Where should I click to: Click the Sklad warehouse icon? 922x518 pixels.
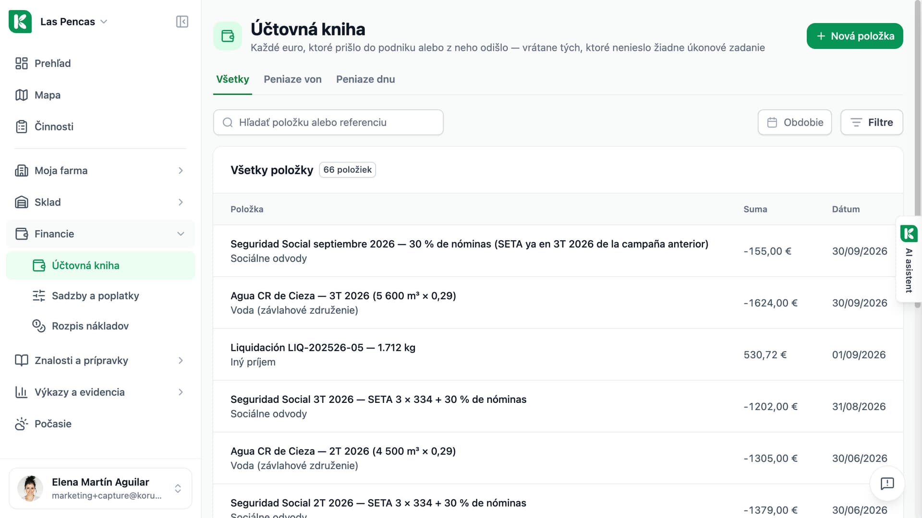[x=22, y=202]
